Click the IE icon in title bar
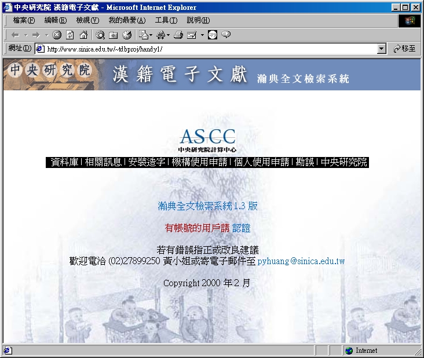The image size is (424, 358). [8, 8]
